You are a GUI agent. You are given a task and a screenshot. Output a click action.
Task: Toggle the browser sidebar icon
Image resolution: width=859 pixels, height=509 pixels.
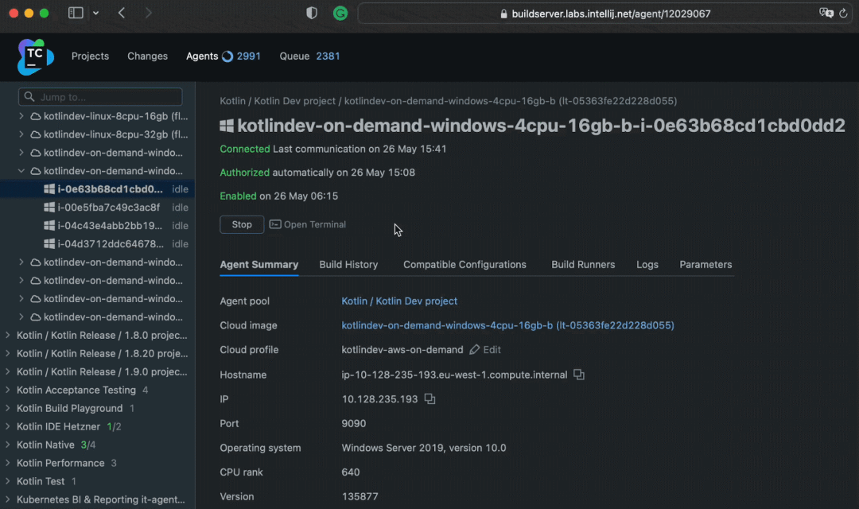click(76, 14)
